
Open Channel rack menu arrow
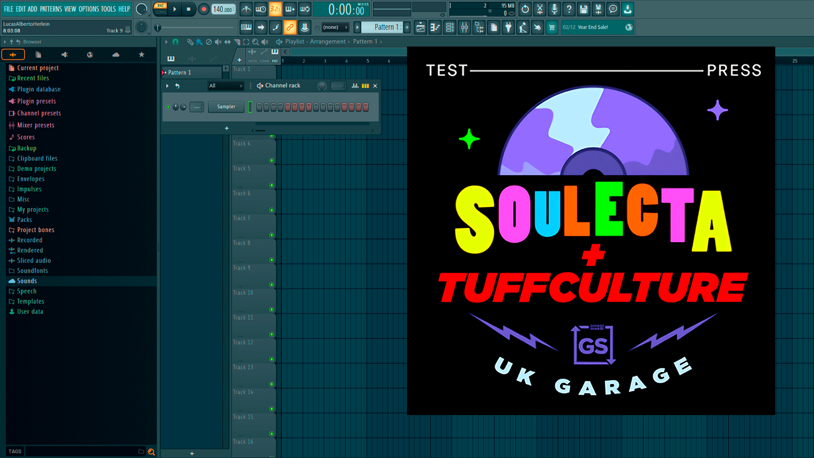(167, 86)
